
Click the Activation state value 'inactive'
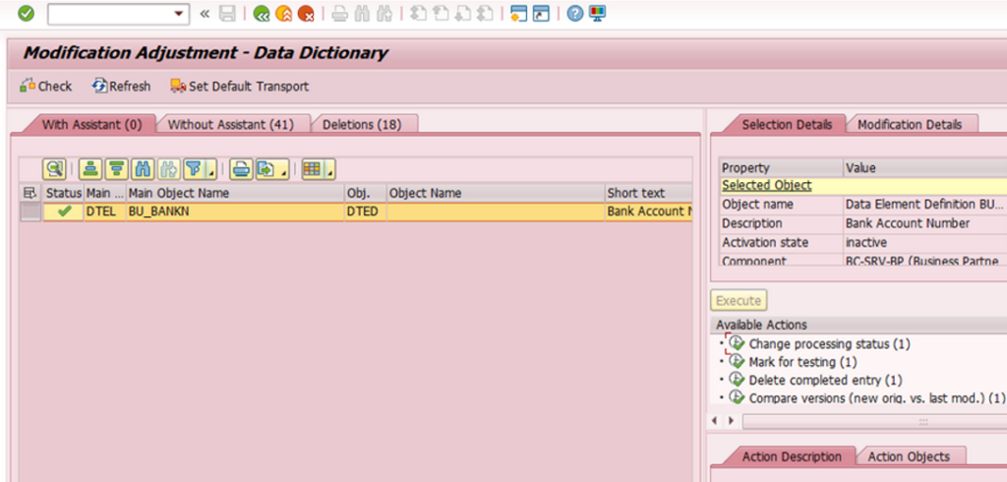(866, 243)
